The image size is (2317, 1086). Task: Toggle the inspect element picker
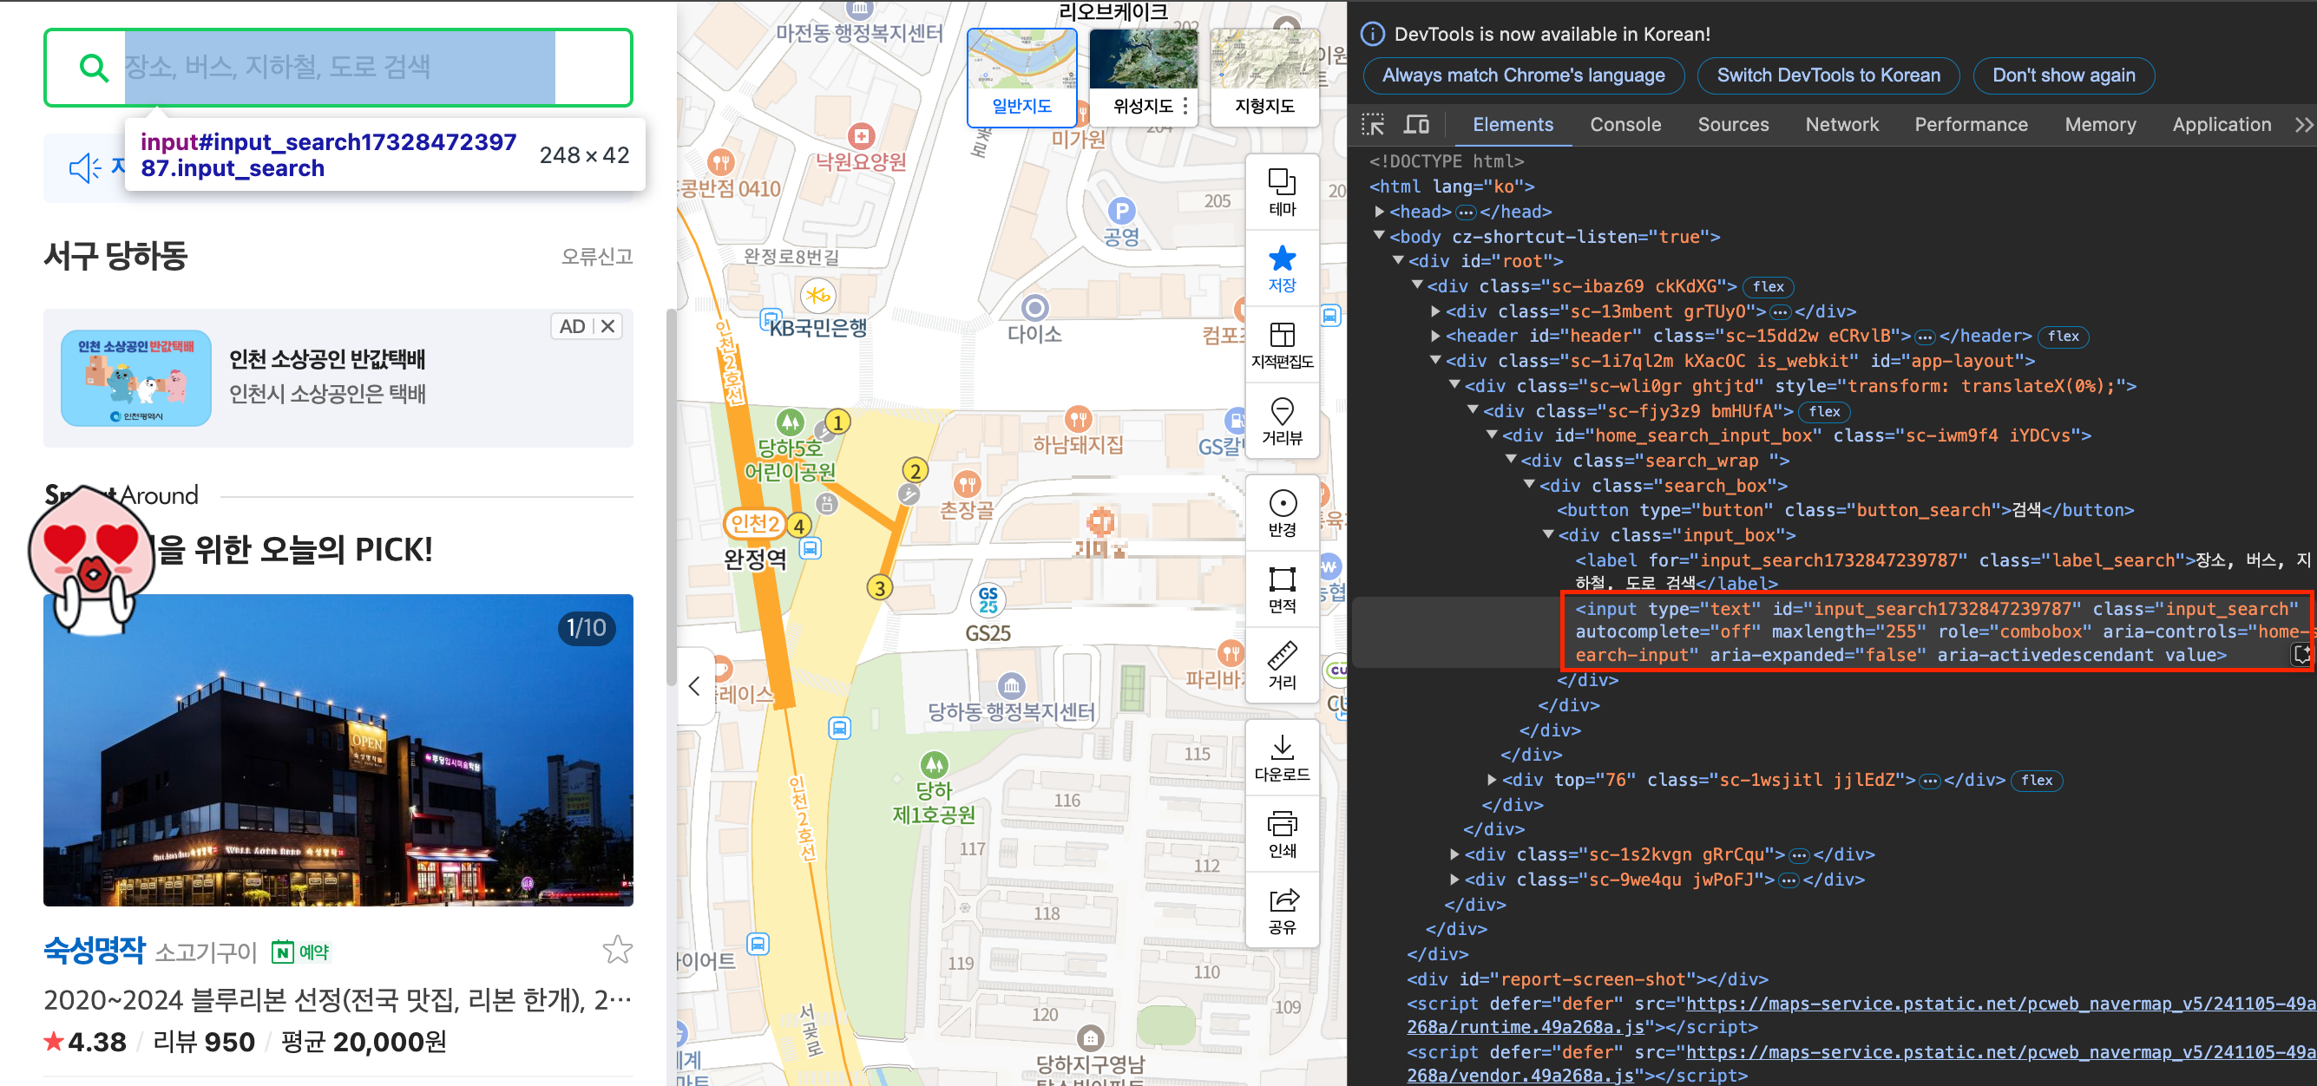coord(1373,124)
